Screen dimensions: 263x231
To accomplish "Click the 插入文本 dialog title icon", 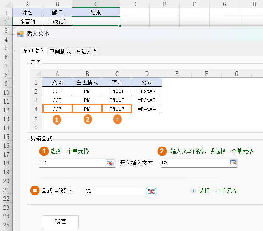I will (x=20, y=34).
